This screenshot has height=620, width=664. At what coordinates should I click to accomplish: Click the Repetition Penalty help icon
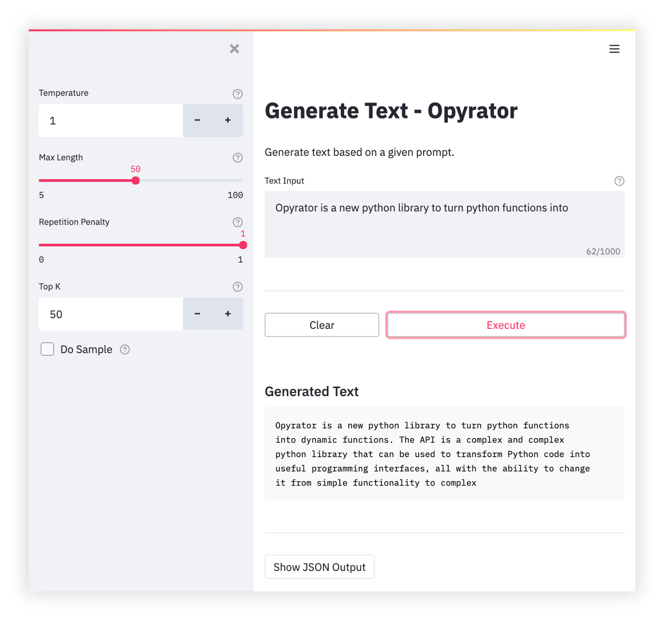pyautogui.click(x=238, y=222)
